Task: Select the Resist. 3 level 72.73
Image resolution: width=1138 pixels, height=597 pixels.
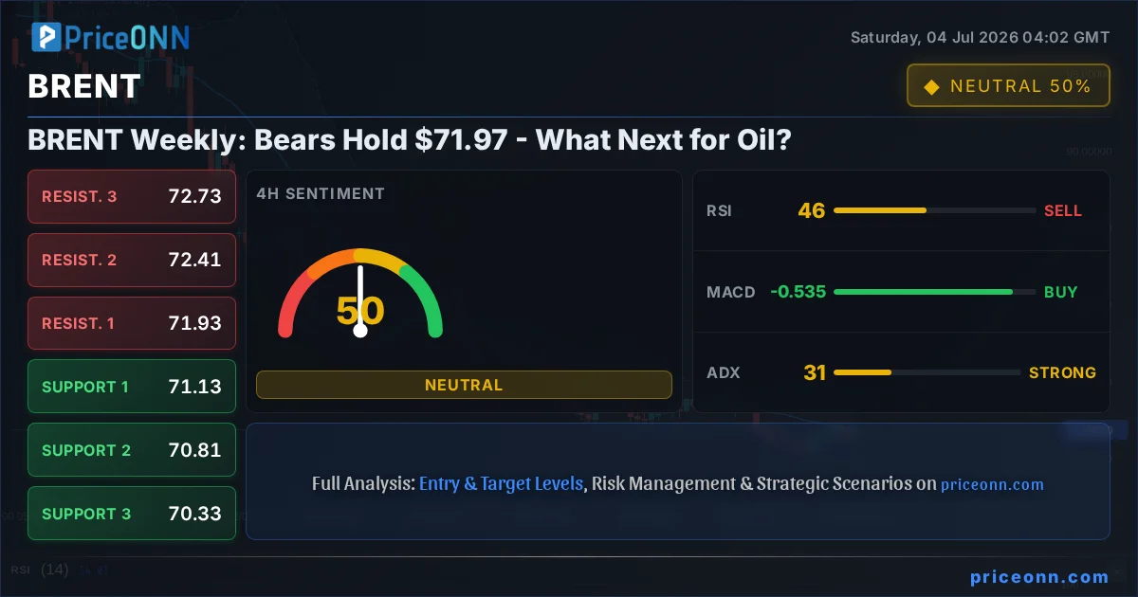Action: pyautogui.click(x=132, y=196)
